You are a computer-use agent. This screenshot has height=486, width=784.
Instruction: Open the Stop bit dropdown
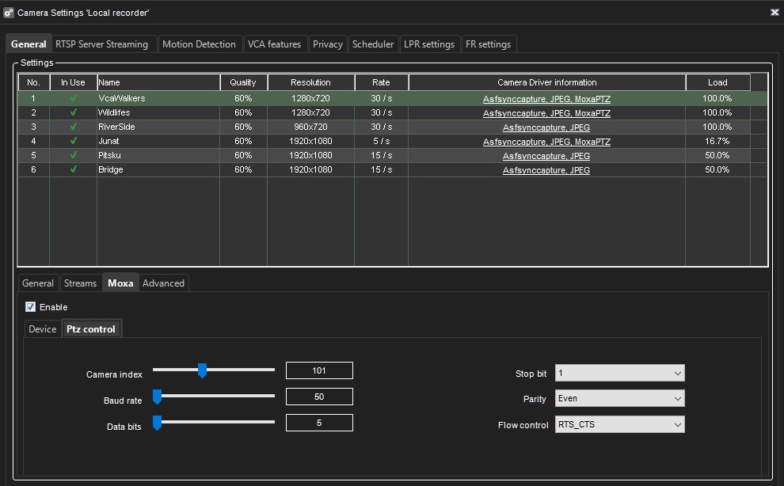619,373
